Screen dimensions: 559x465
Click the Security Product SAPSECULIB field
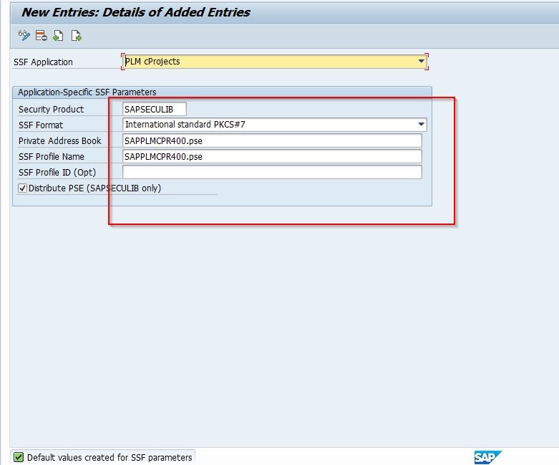[x=154, y=109]
